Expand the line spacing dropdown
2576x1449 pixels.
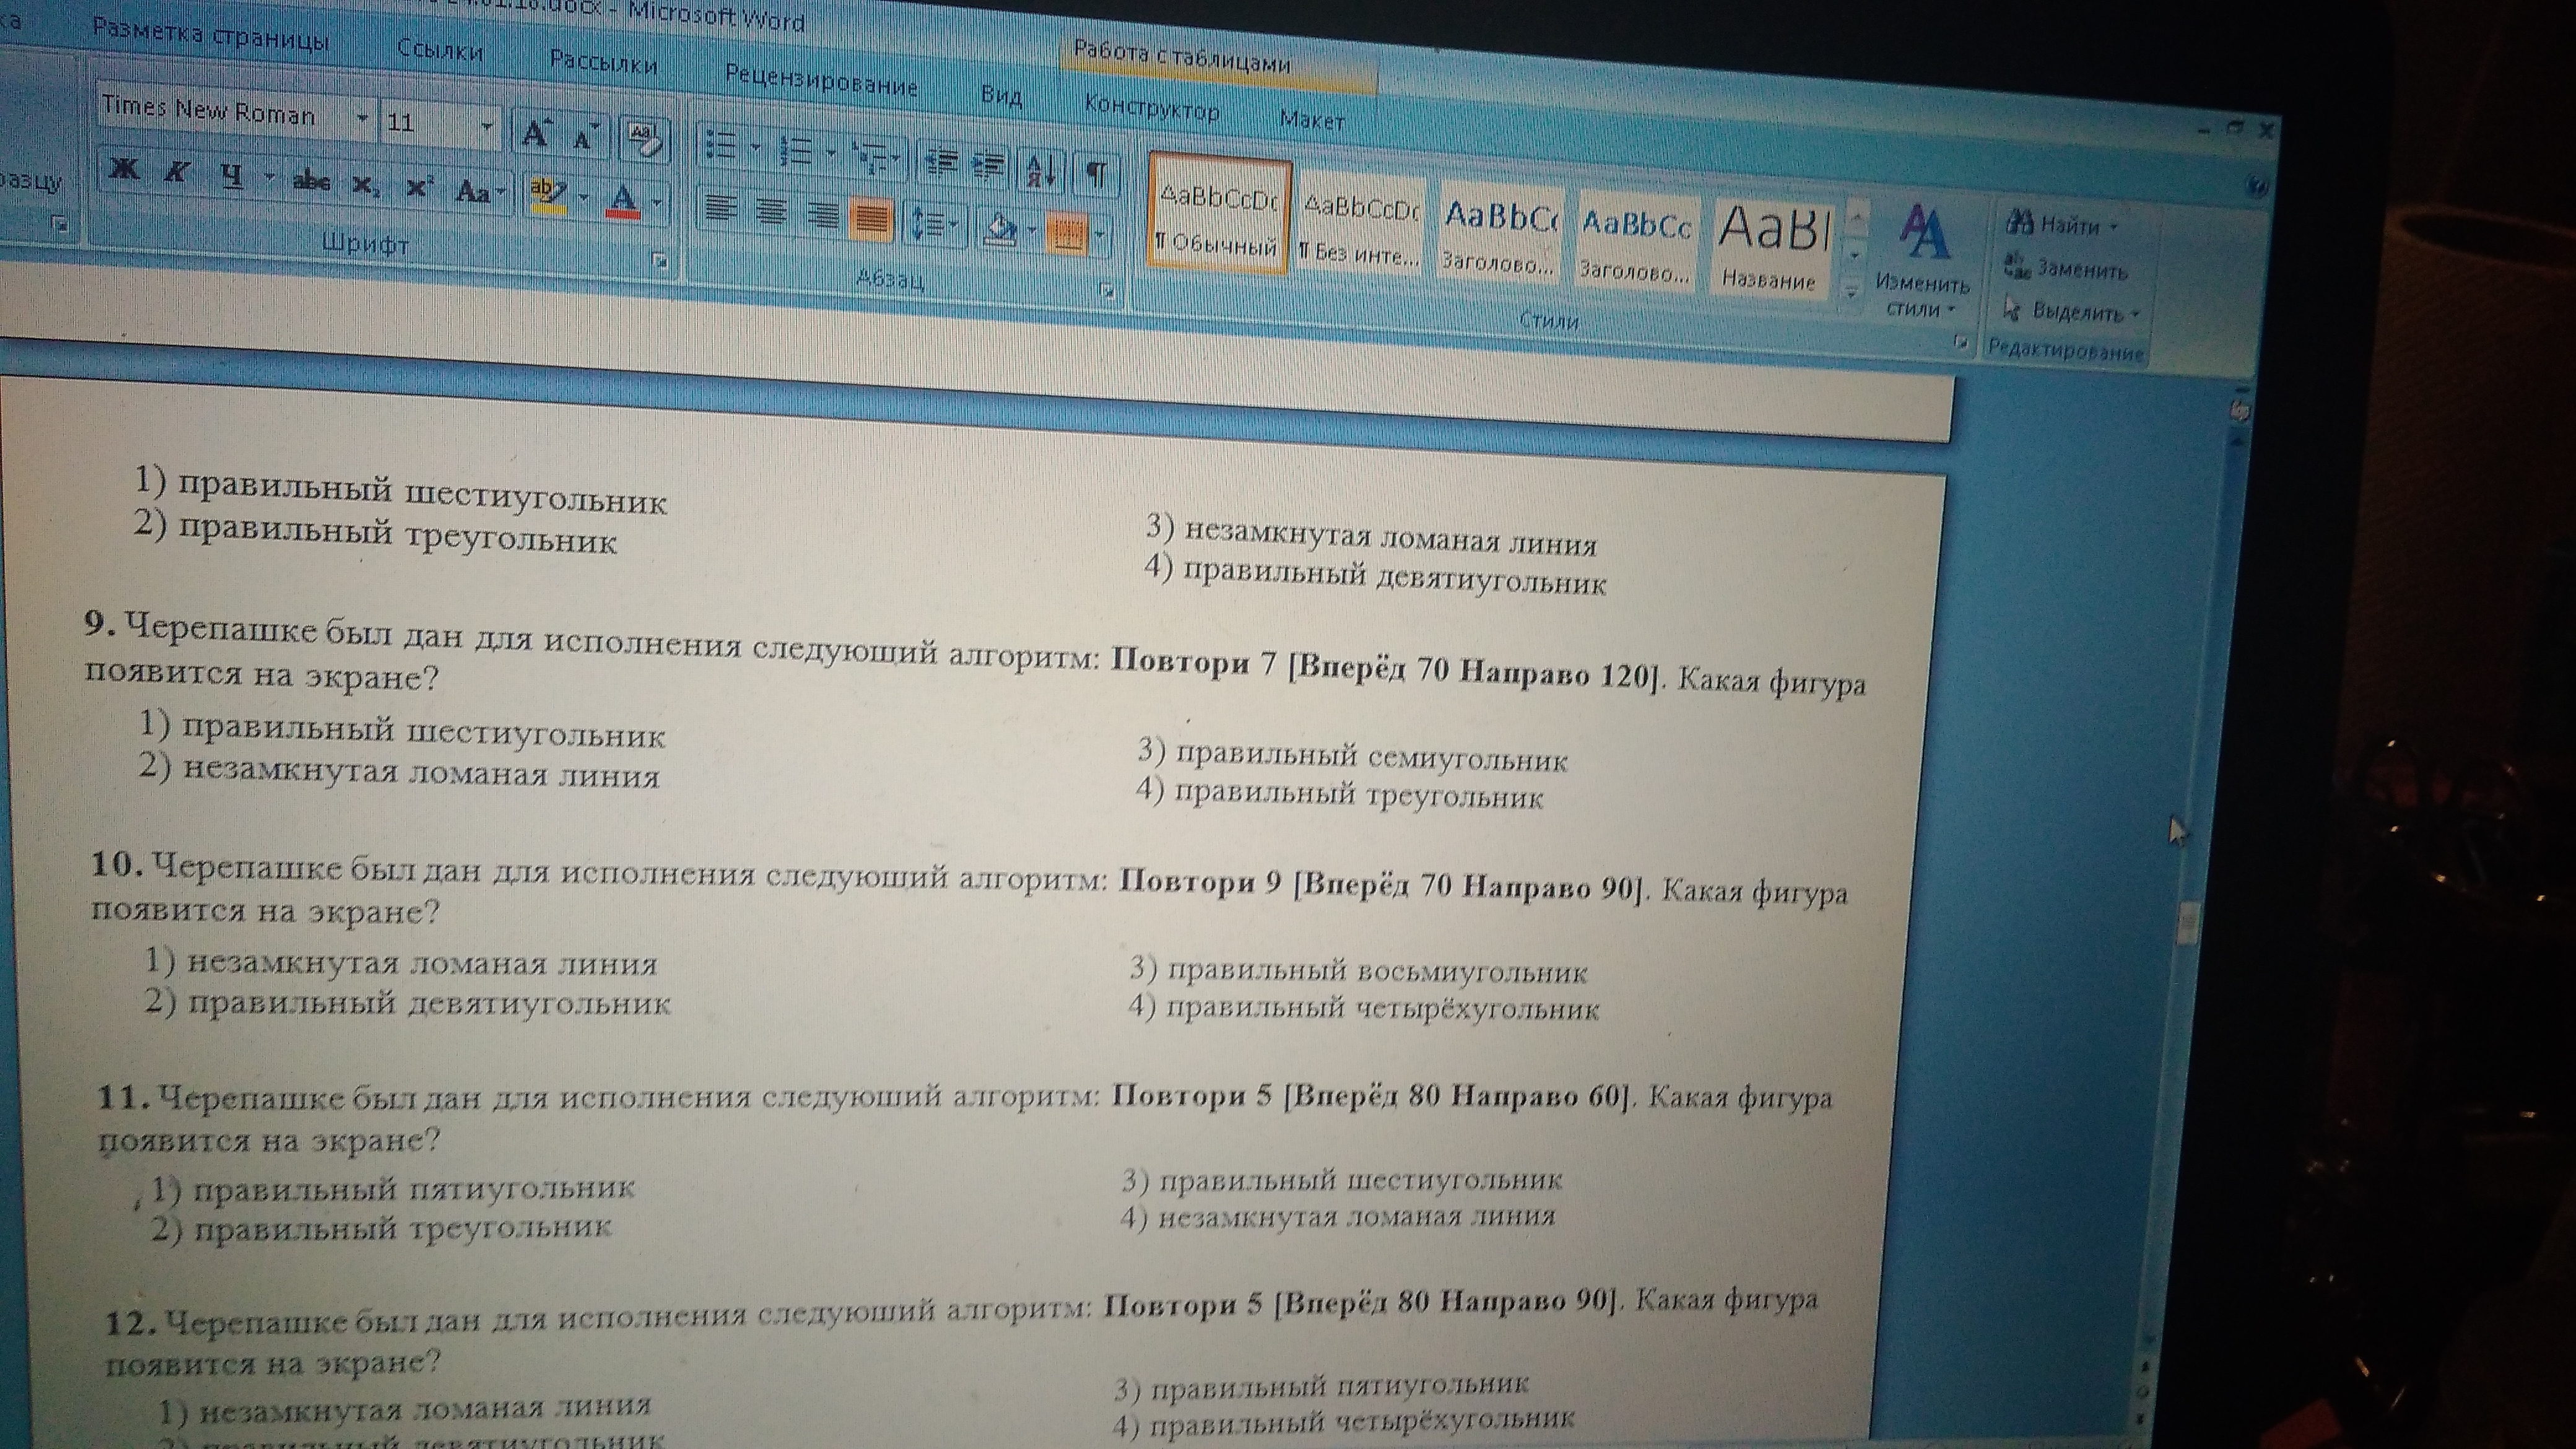953,225
